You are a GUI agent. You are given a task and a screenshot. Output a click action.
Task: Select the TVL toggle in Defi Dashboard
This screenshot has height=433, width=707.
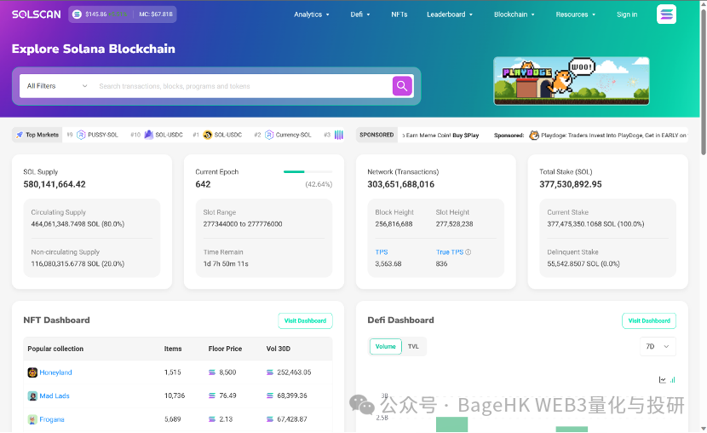click(x=413, y=346)
